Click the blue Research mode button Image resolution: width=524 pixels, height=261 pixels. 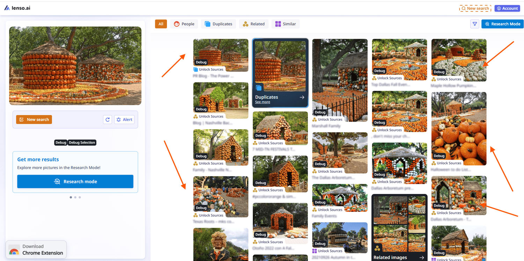click(75, 182)
